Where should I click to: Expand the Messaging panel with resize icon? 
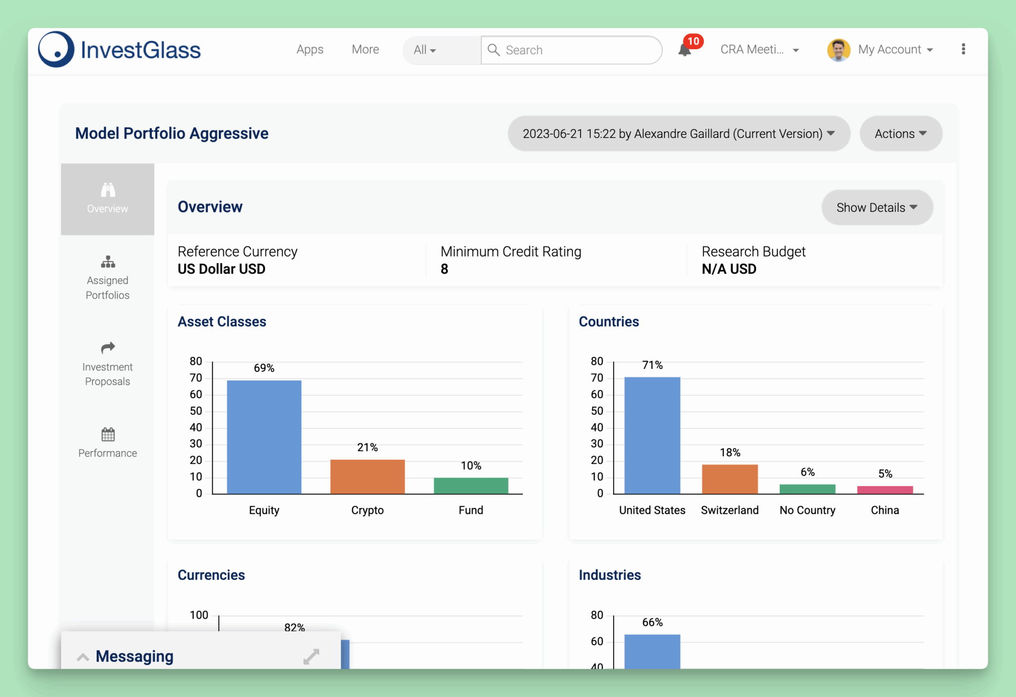click(x=311, y=656)
